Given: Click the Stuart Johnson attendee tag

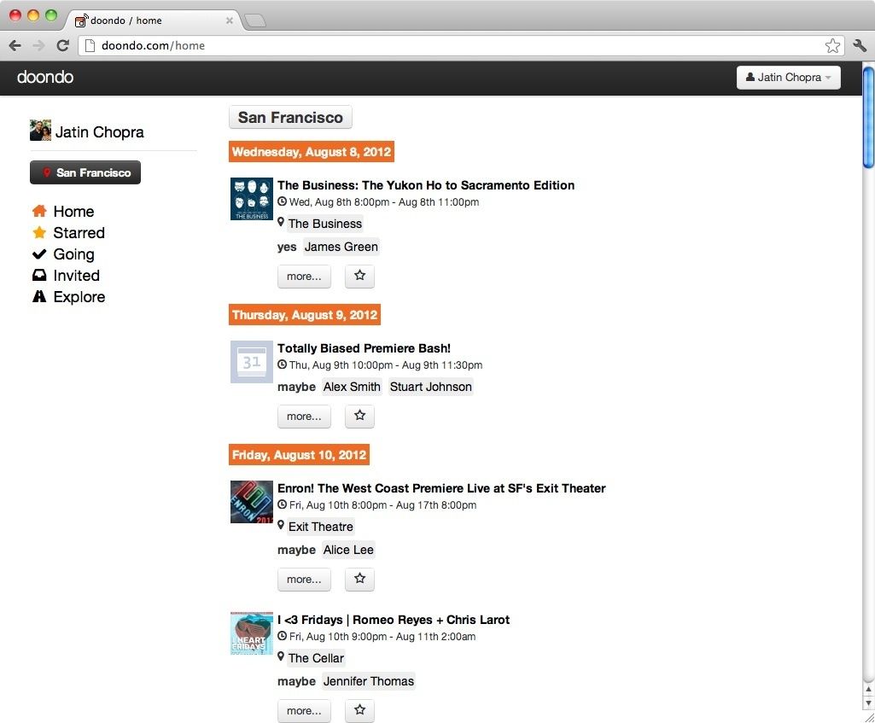Looking at the screenshot, I should (430, 387).
